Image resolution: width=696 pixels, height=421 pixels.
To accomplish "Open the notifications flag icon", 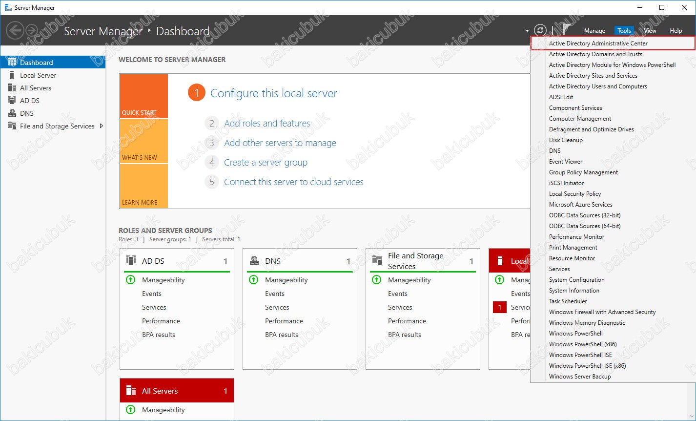I will pos(566,29).
